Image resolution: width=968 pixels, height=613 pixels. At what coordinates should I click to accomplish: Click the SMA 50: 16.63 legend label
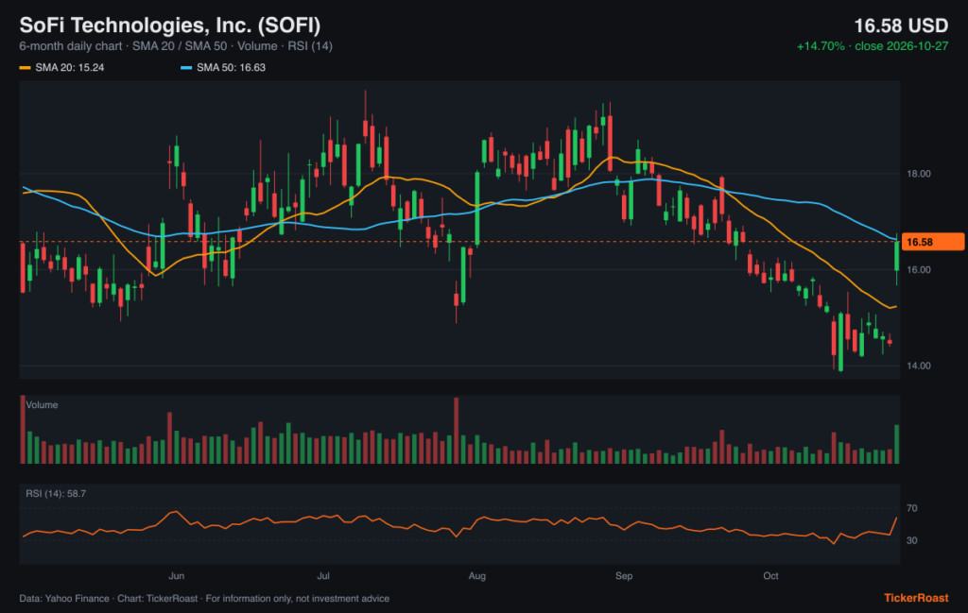tap(231, 68)
